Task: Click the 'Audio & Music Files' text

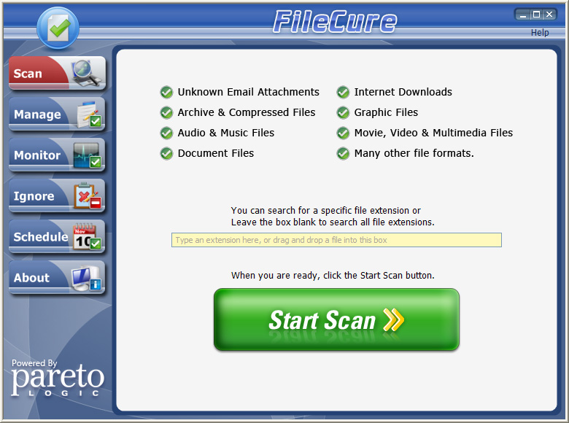Action: point(226,133)
